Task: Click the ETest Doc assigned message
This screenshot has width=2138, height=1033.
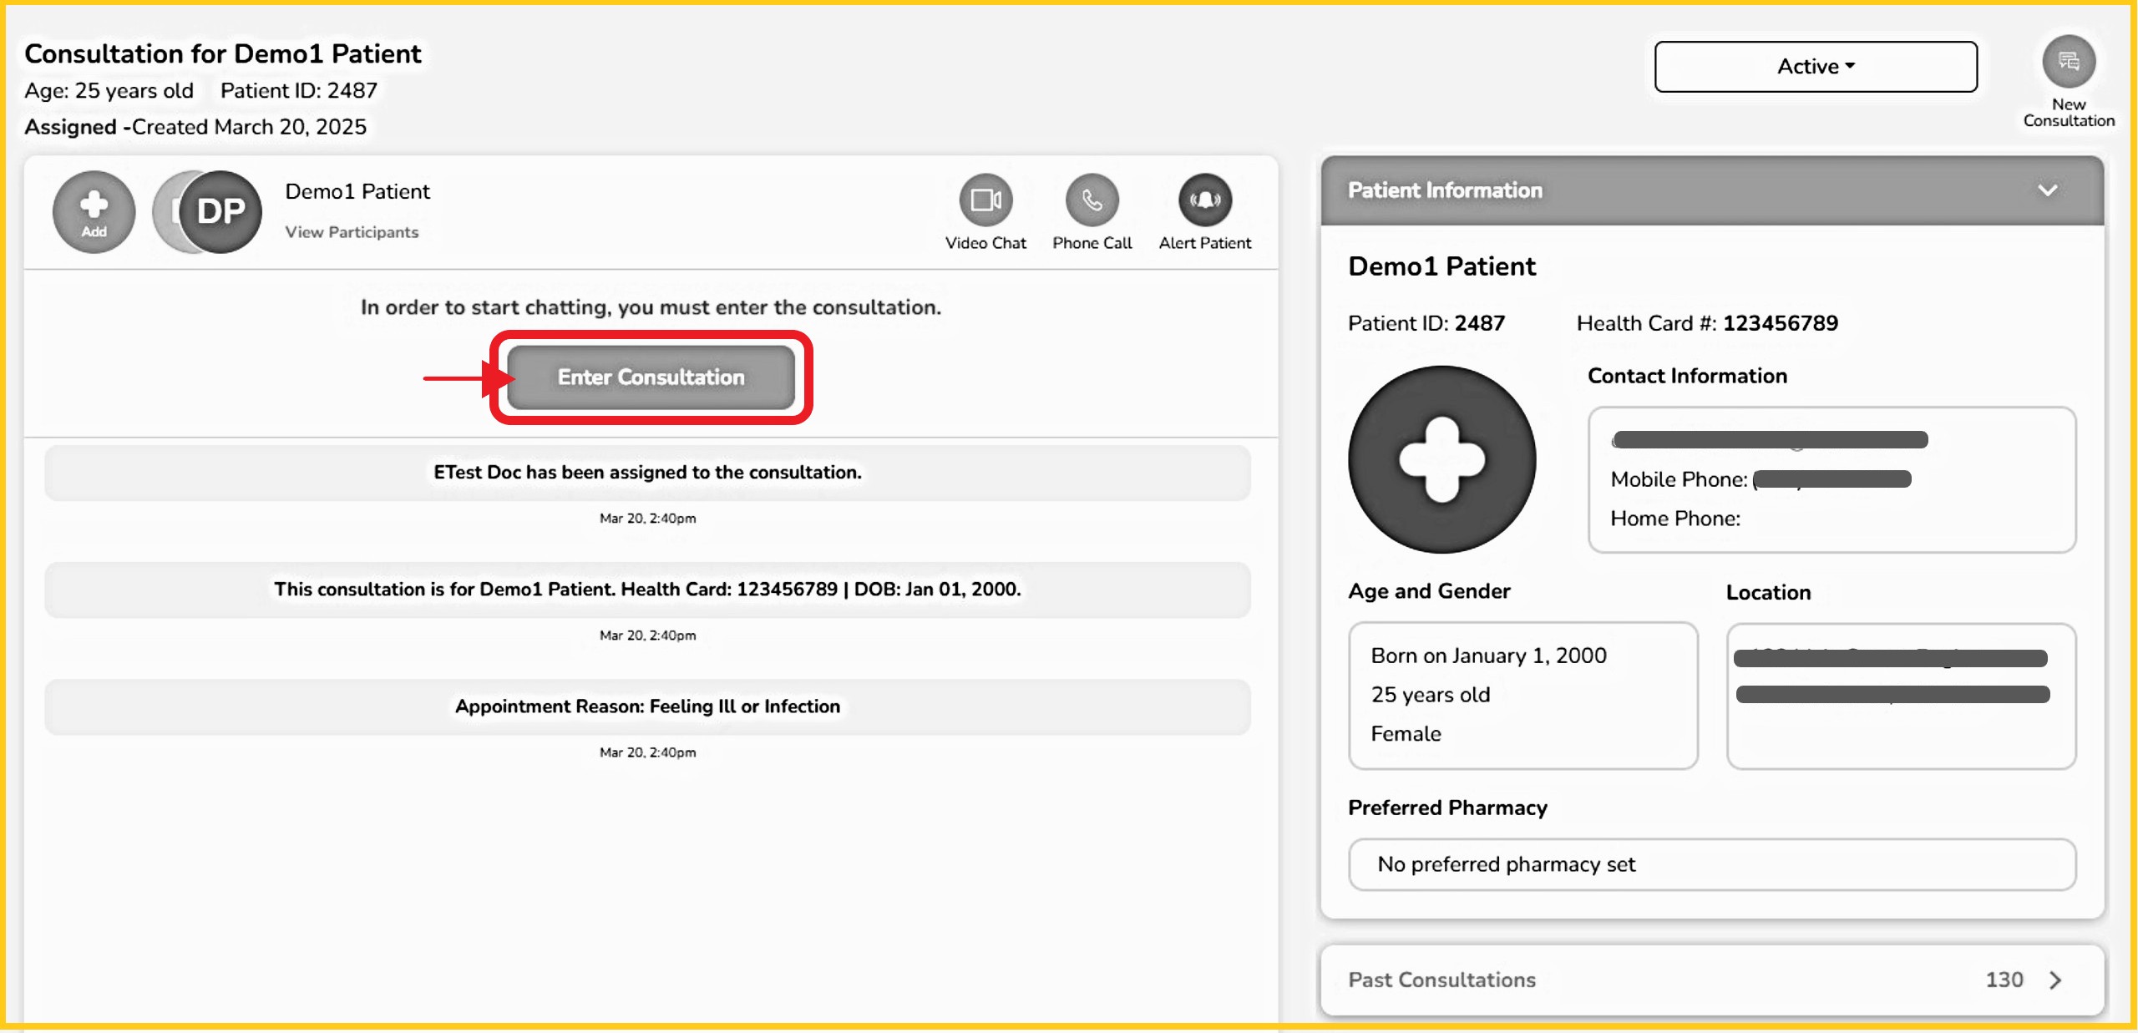Action: click(647, 473)
